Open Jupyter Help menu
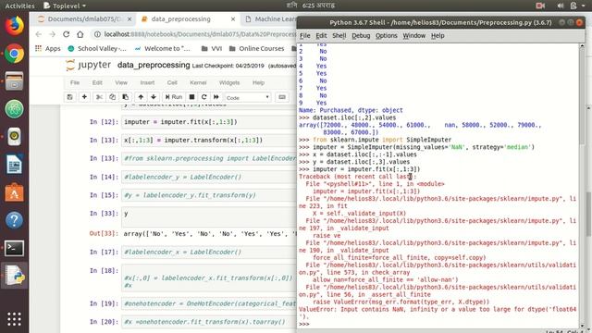 258,82
